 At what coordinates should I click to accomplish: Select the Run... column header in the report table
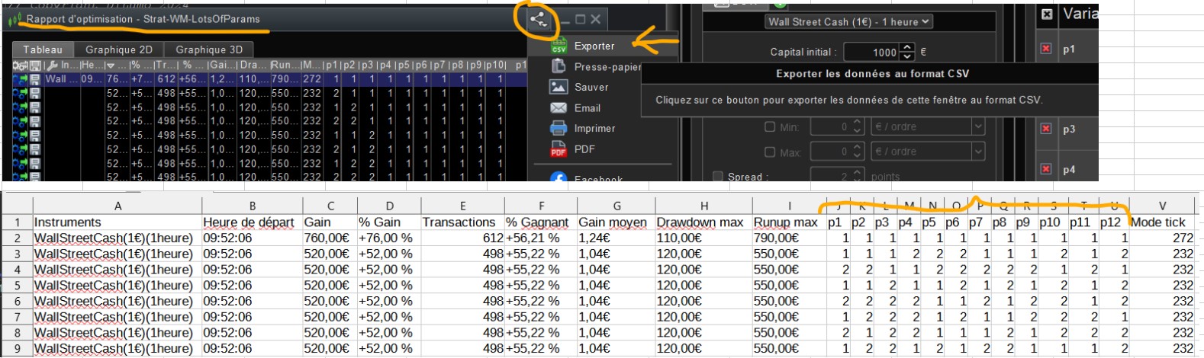click(285, 65)
